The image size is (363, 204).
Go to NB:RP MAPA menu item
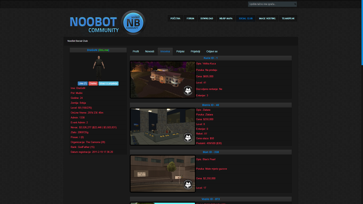(224, 19)
